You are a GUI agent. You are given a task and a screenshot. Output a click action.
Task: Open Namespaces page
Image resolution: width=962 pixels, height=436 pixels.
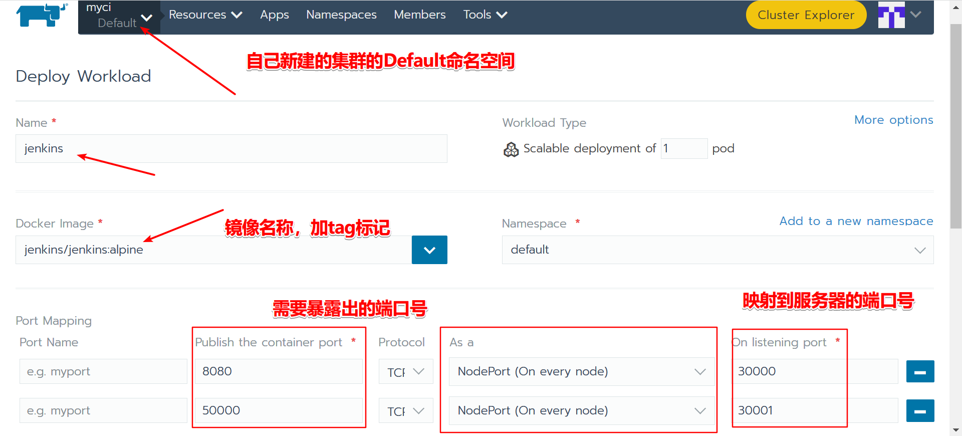[x=341, y=15]
